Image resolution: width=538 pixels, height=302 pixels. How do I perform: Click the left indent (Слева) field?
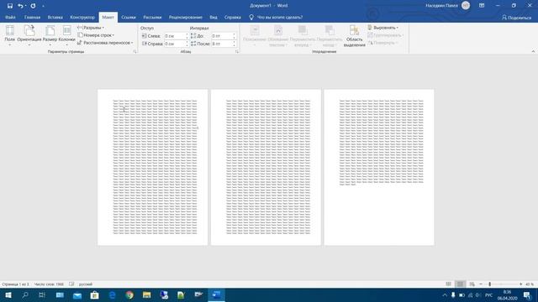tap(175, 35)
